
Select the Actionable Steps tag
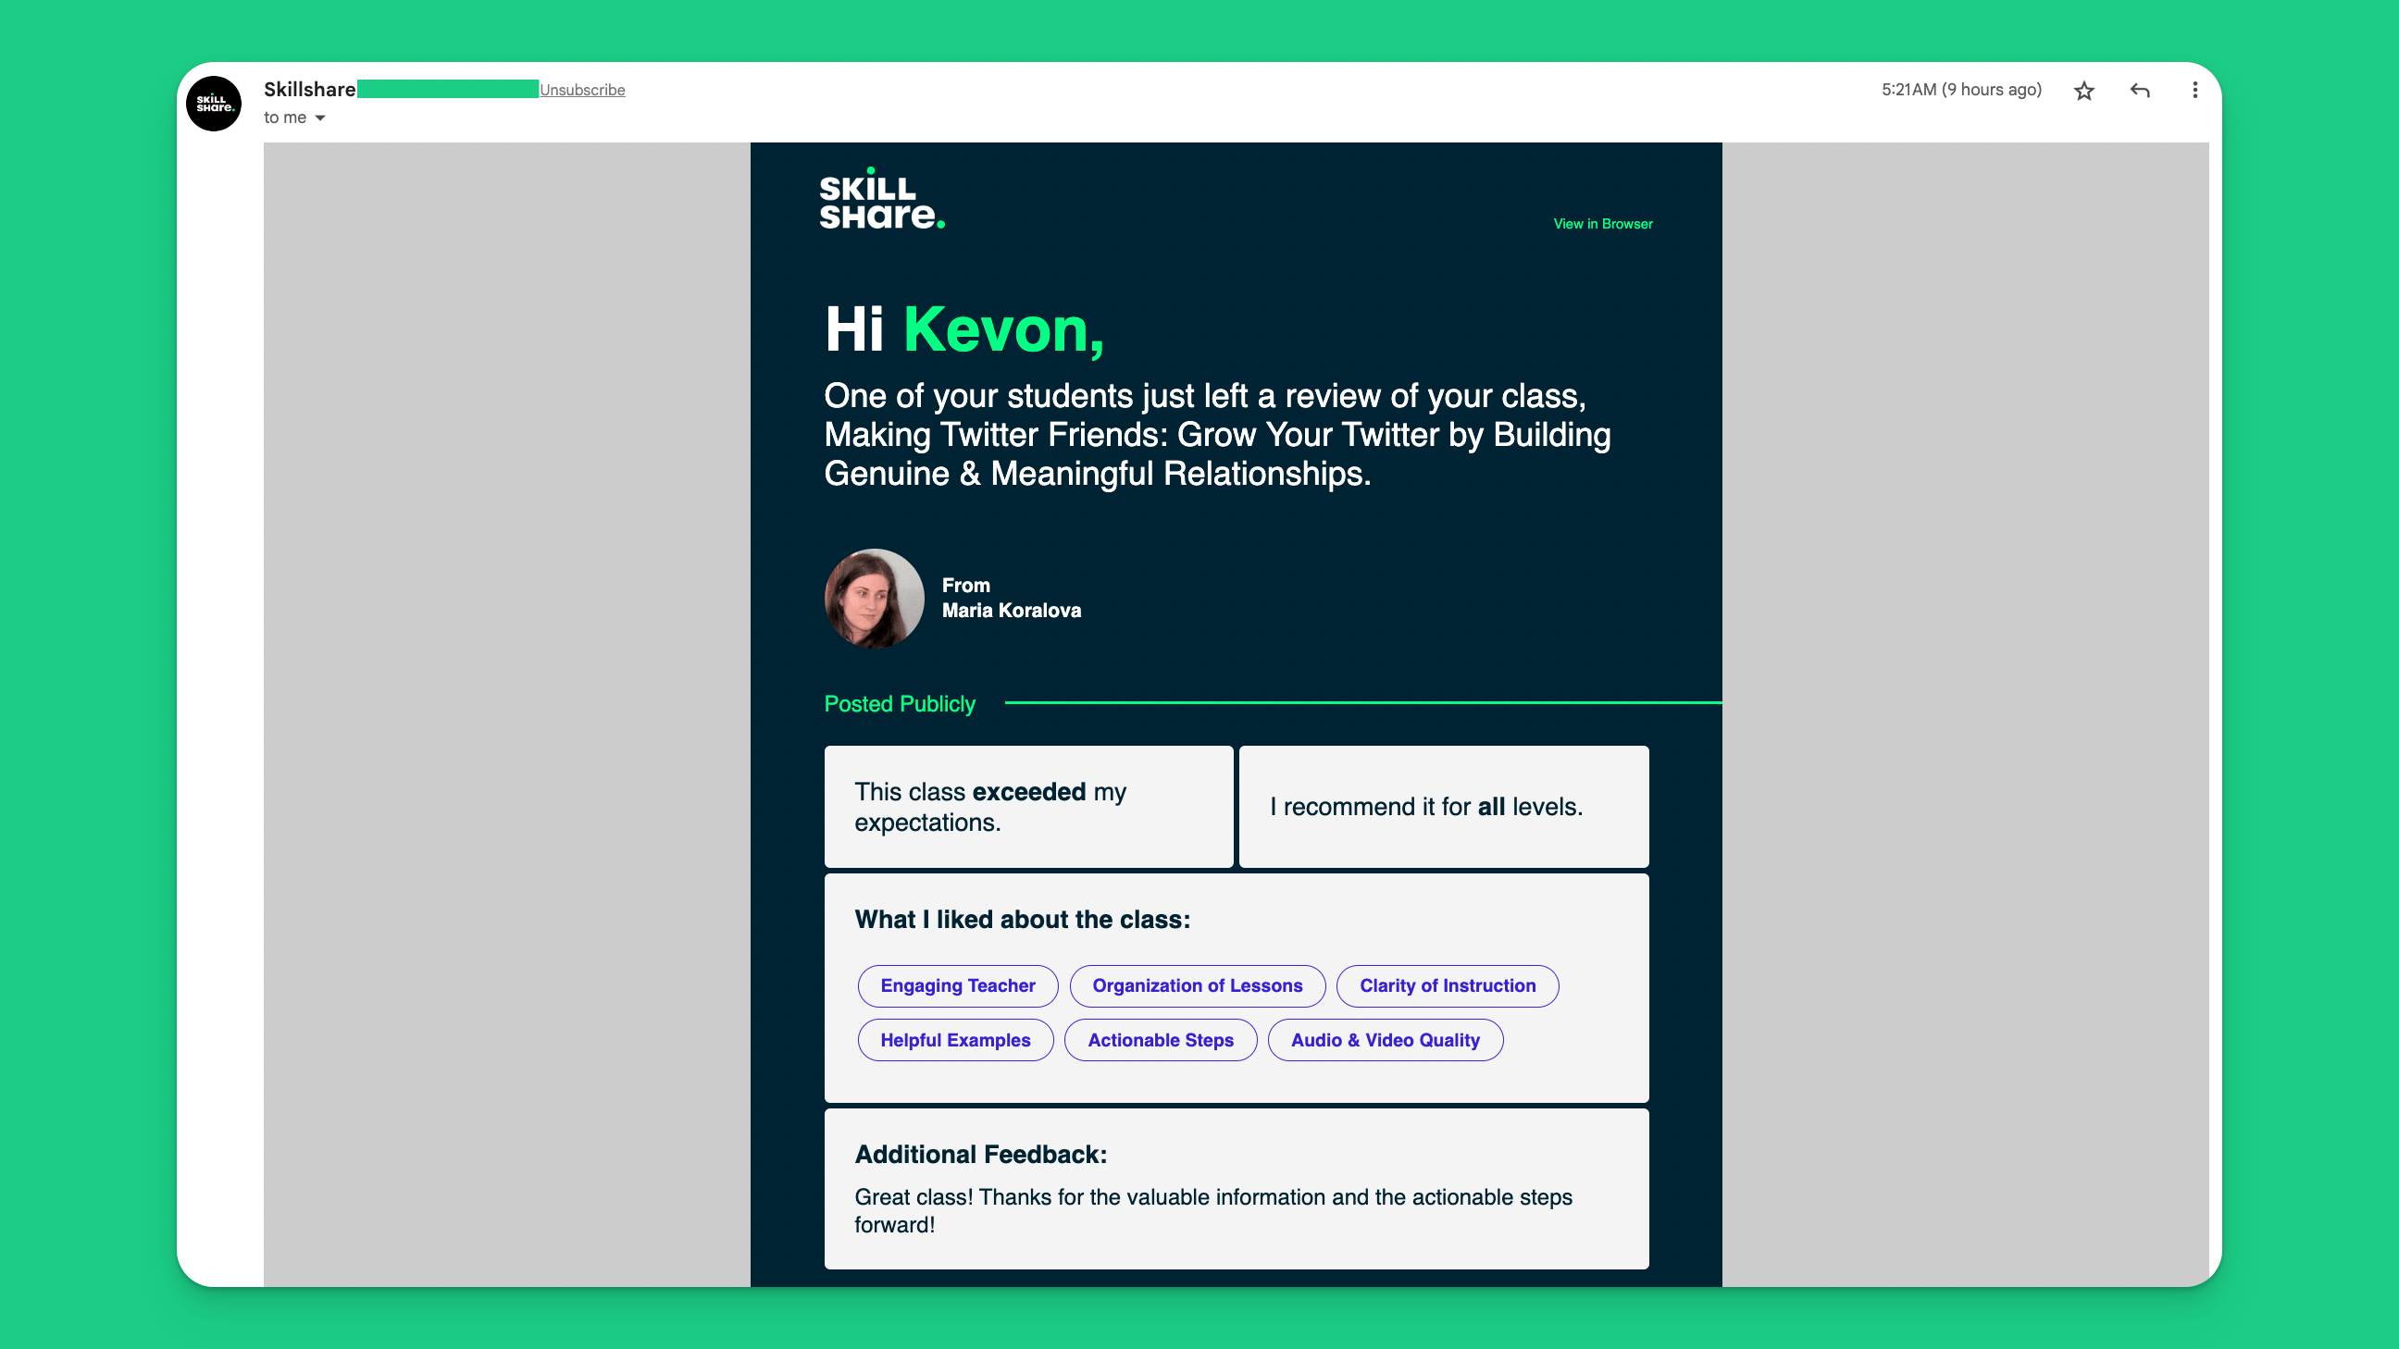coord(1161,1040)
